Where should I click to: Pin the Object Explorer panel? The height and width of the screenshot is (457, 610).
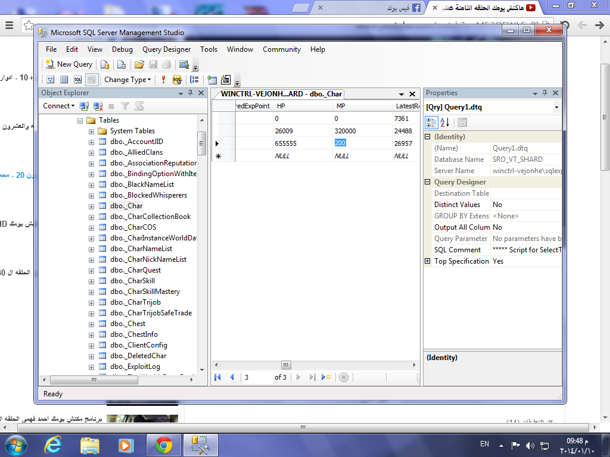190,93
